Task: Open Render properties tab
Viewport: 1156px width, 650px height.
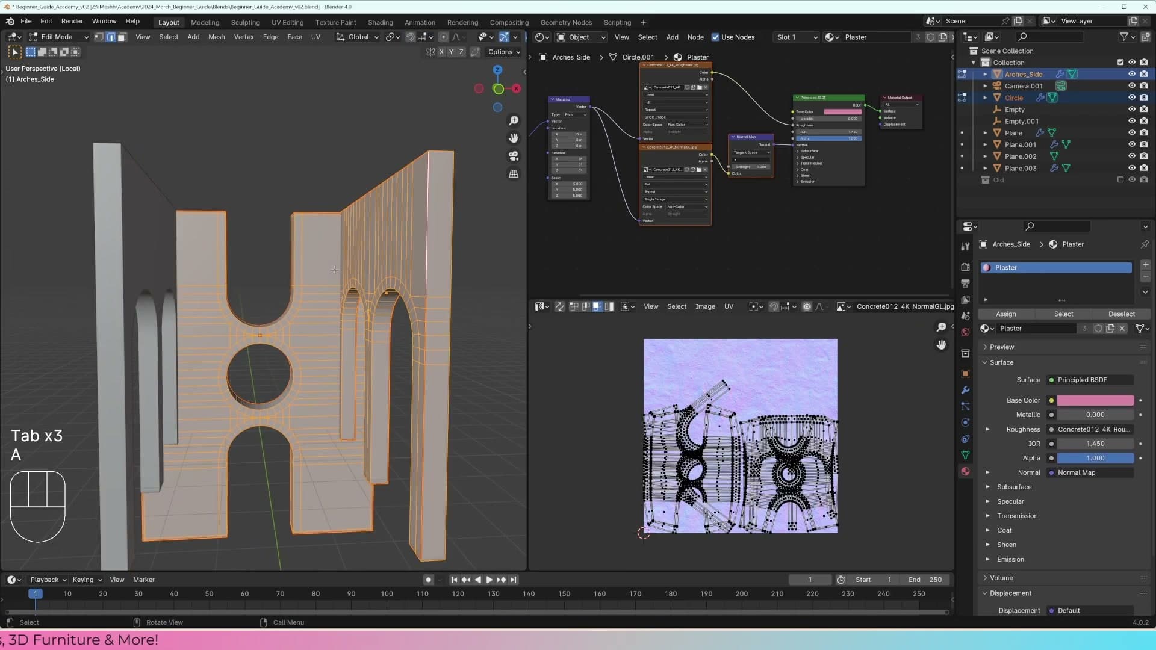Action: 965,267
